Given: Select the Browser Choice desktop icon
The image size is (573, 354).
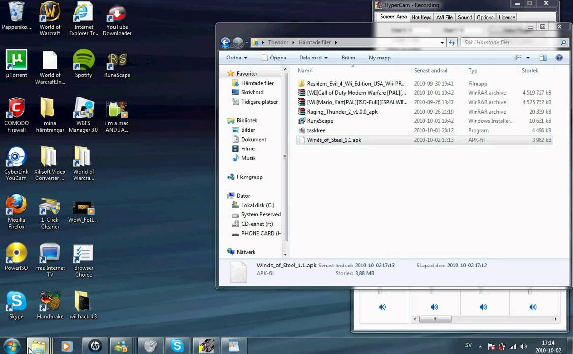Looking at the screenshot, I should point(83,261).
